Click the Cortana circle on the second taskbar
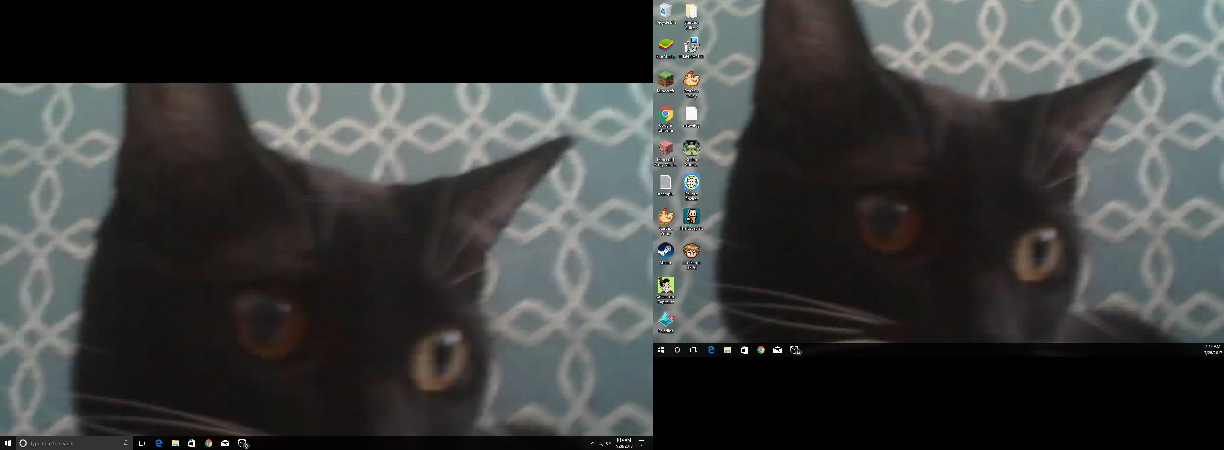The width and height of the screenshot is (1224, 450). 677,350
